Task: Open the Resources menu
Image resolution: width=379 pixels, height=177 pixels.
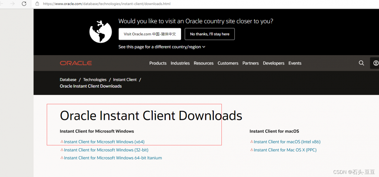Action: pyautogui.click(x=204, y=63)
